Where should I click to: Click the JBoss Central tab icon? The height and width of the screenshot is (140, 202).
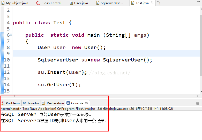coord(38,3)
